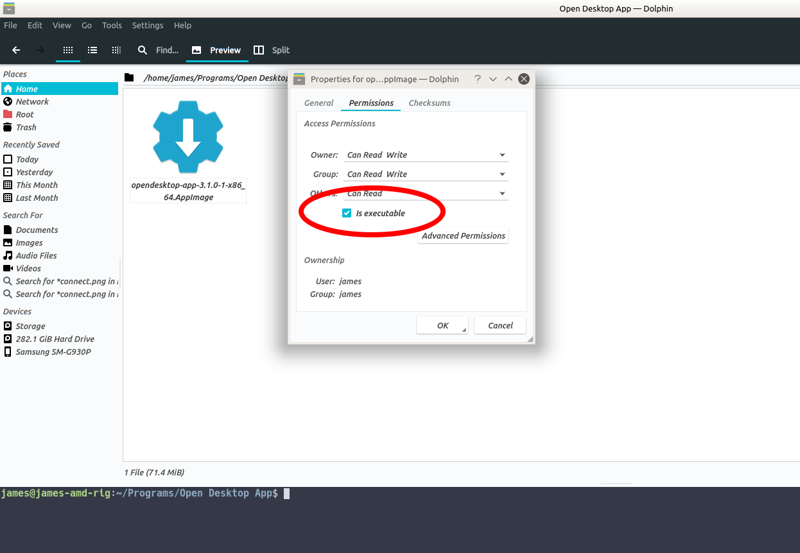
Task: Cancel the Properties dialog
Action: pos(500,325)
